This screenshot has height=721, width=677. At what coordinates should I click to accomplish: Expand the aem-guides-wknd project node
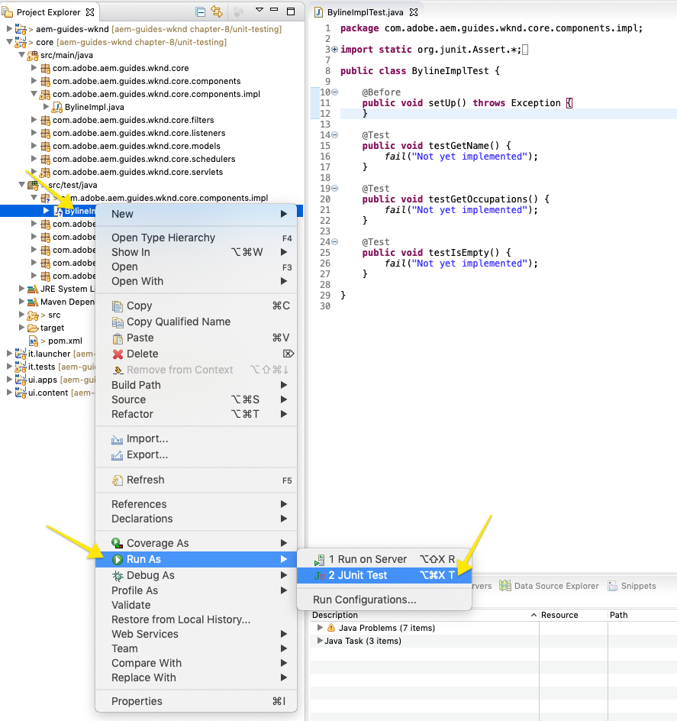tap(9, 29)
